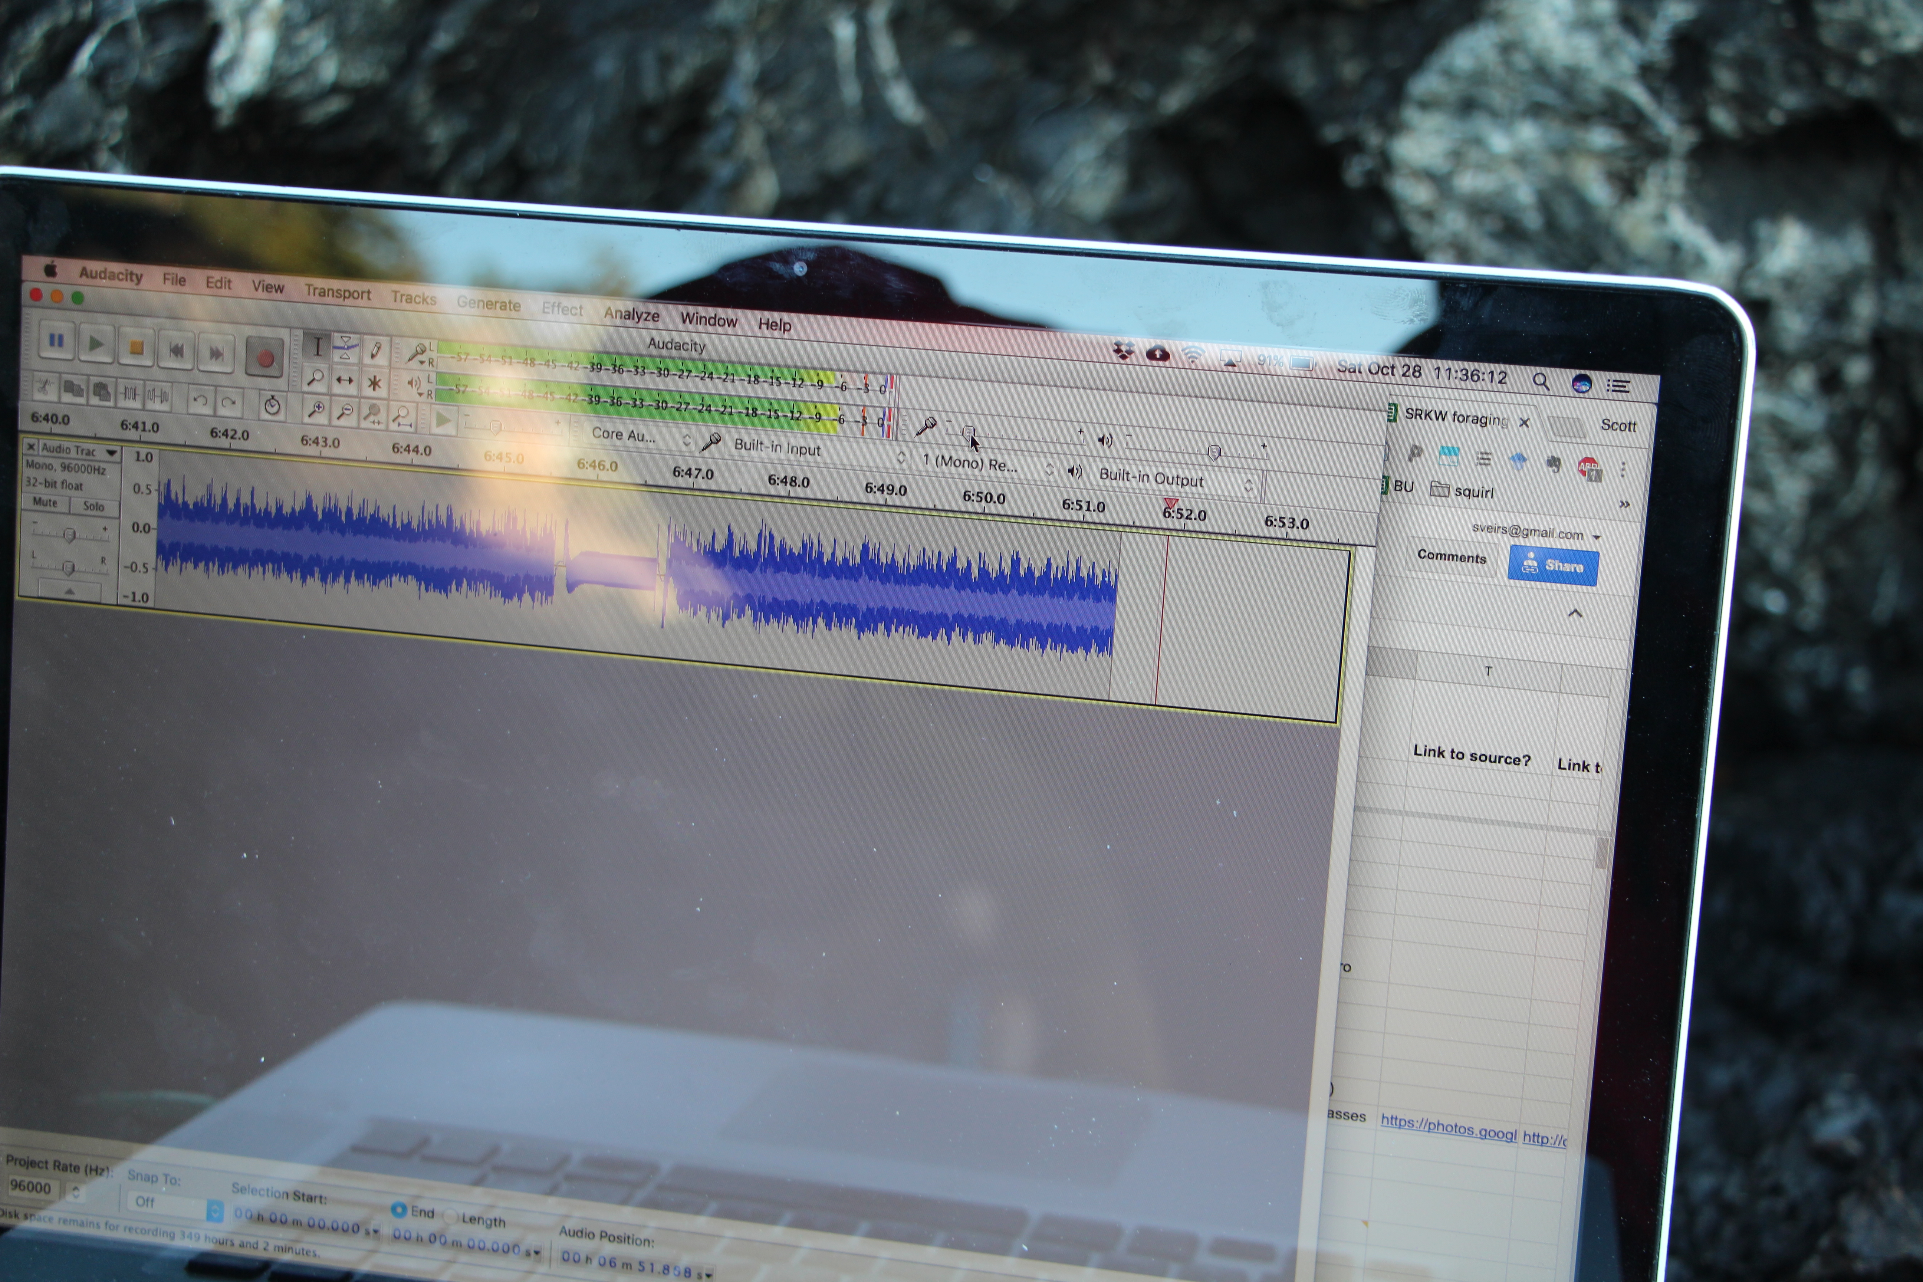This screenshot has width=1923, height=1282.
Task: Select the Time Shift tool
Action: (345, 380)
